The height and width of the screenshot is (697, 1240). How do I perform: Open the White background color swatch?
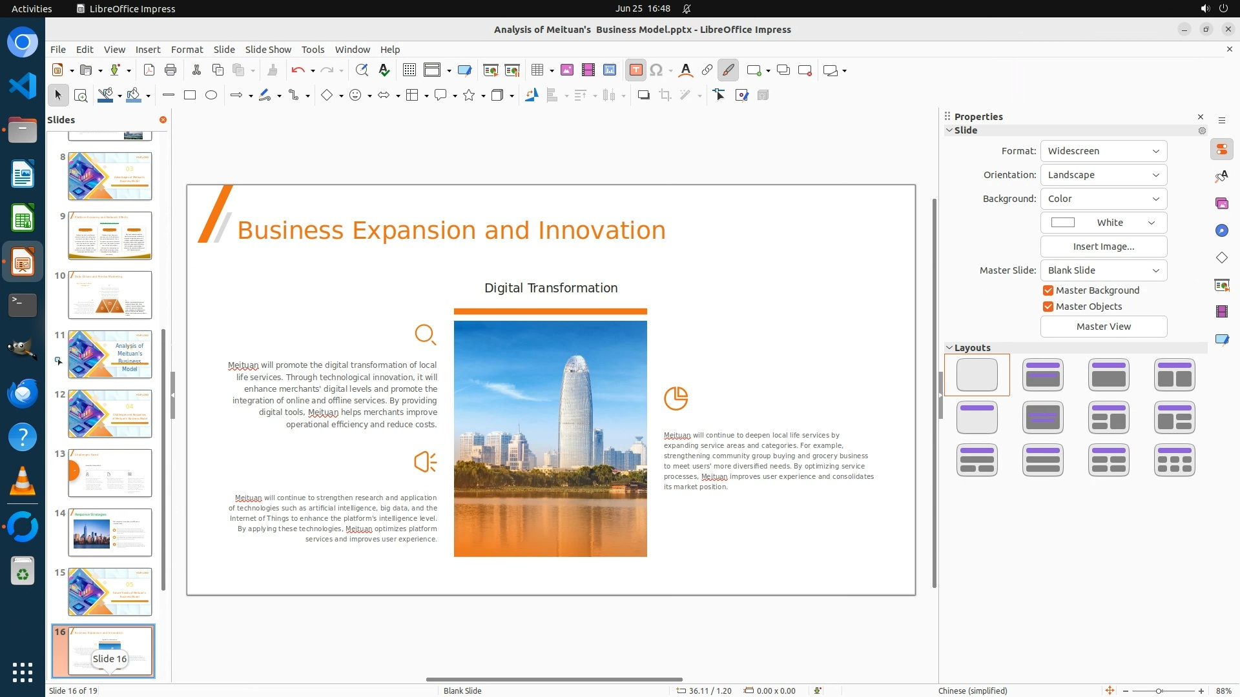(x=1103, y=223)
